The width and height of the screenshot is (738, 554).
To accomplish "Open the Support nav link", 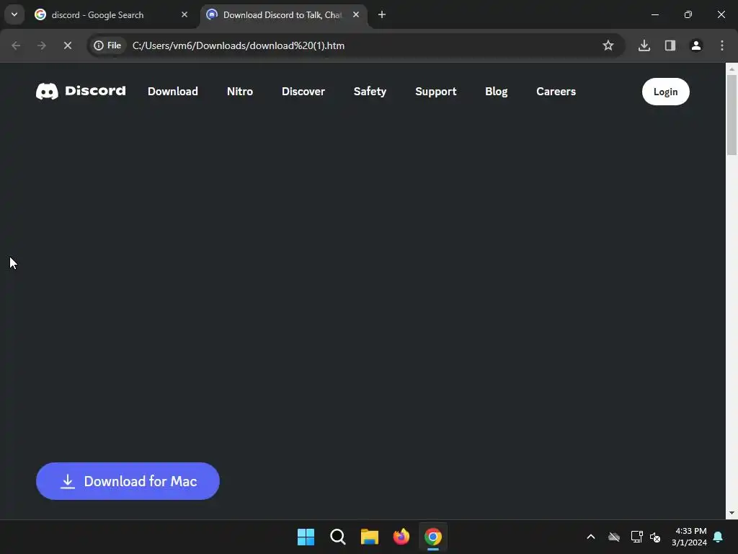I will click(436, 92).
